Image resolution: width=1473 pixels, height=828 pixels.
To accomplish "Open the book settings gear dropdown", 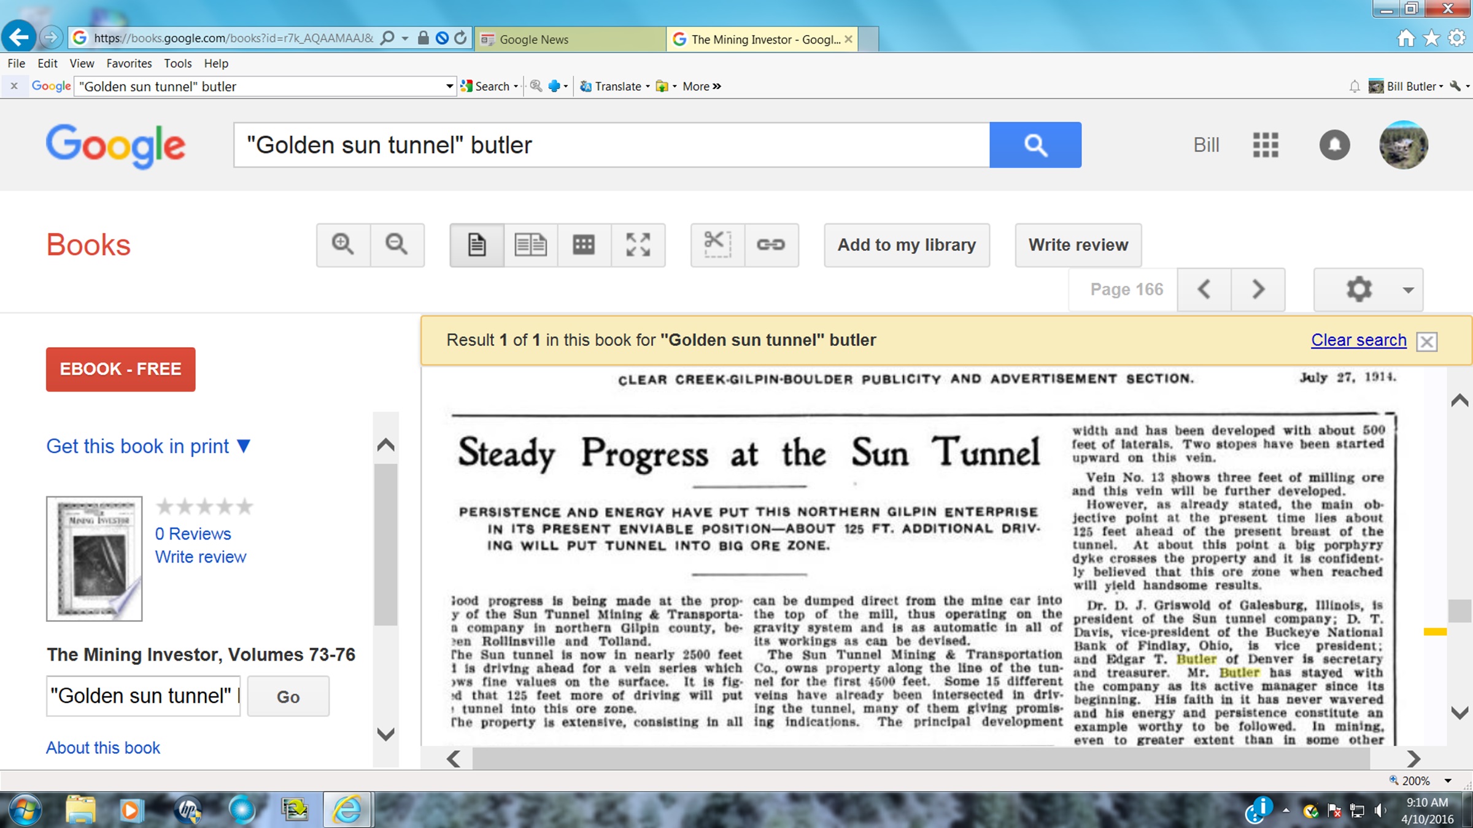I will pos(1368,289).
